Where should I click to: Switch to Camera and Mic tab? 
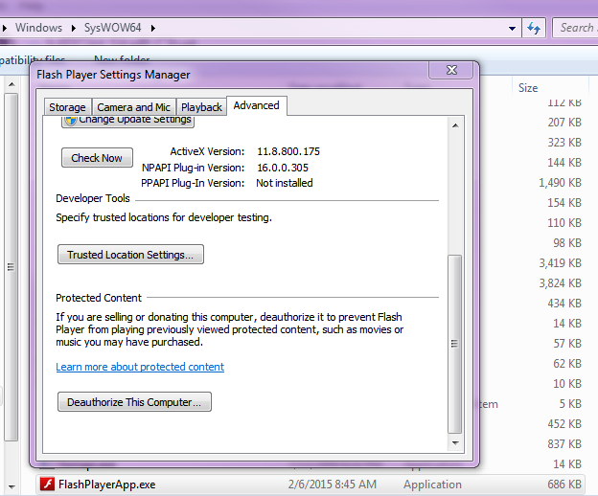[x=133, y=107]
